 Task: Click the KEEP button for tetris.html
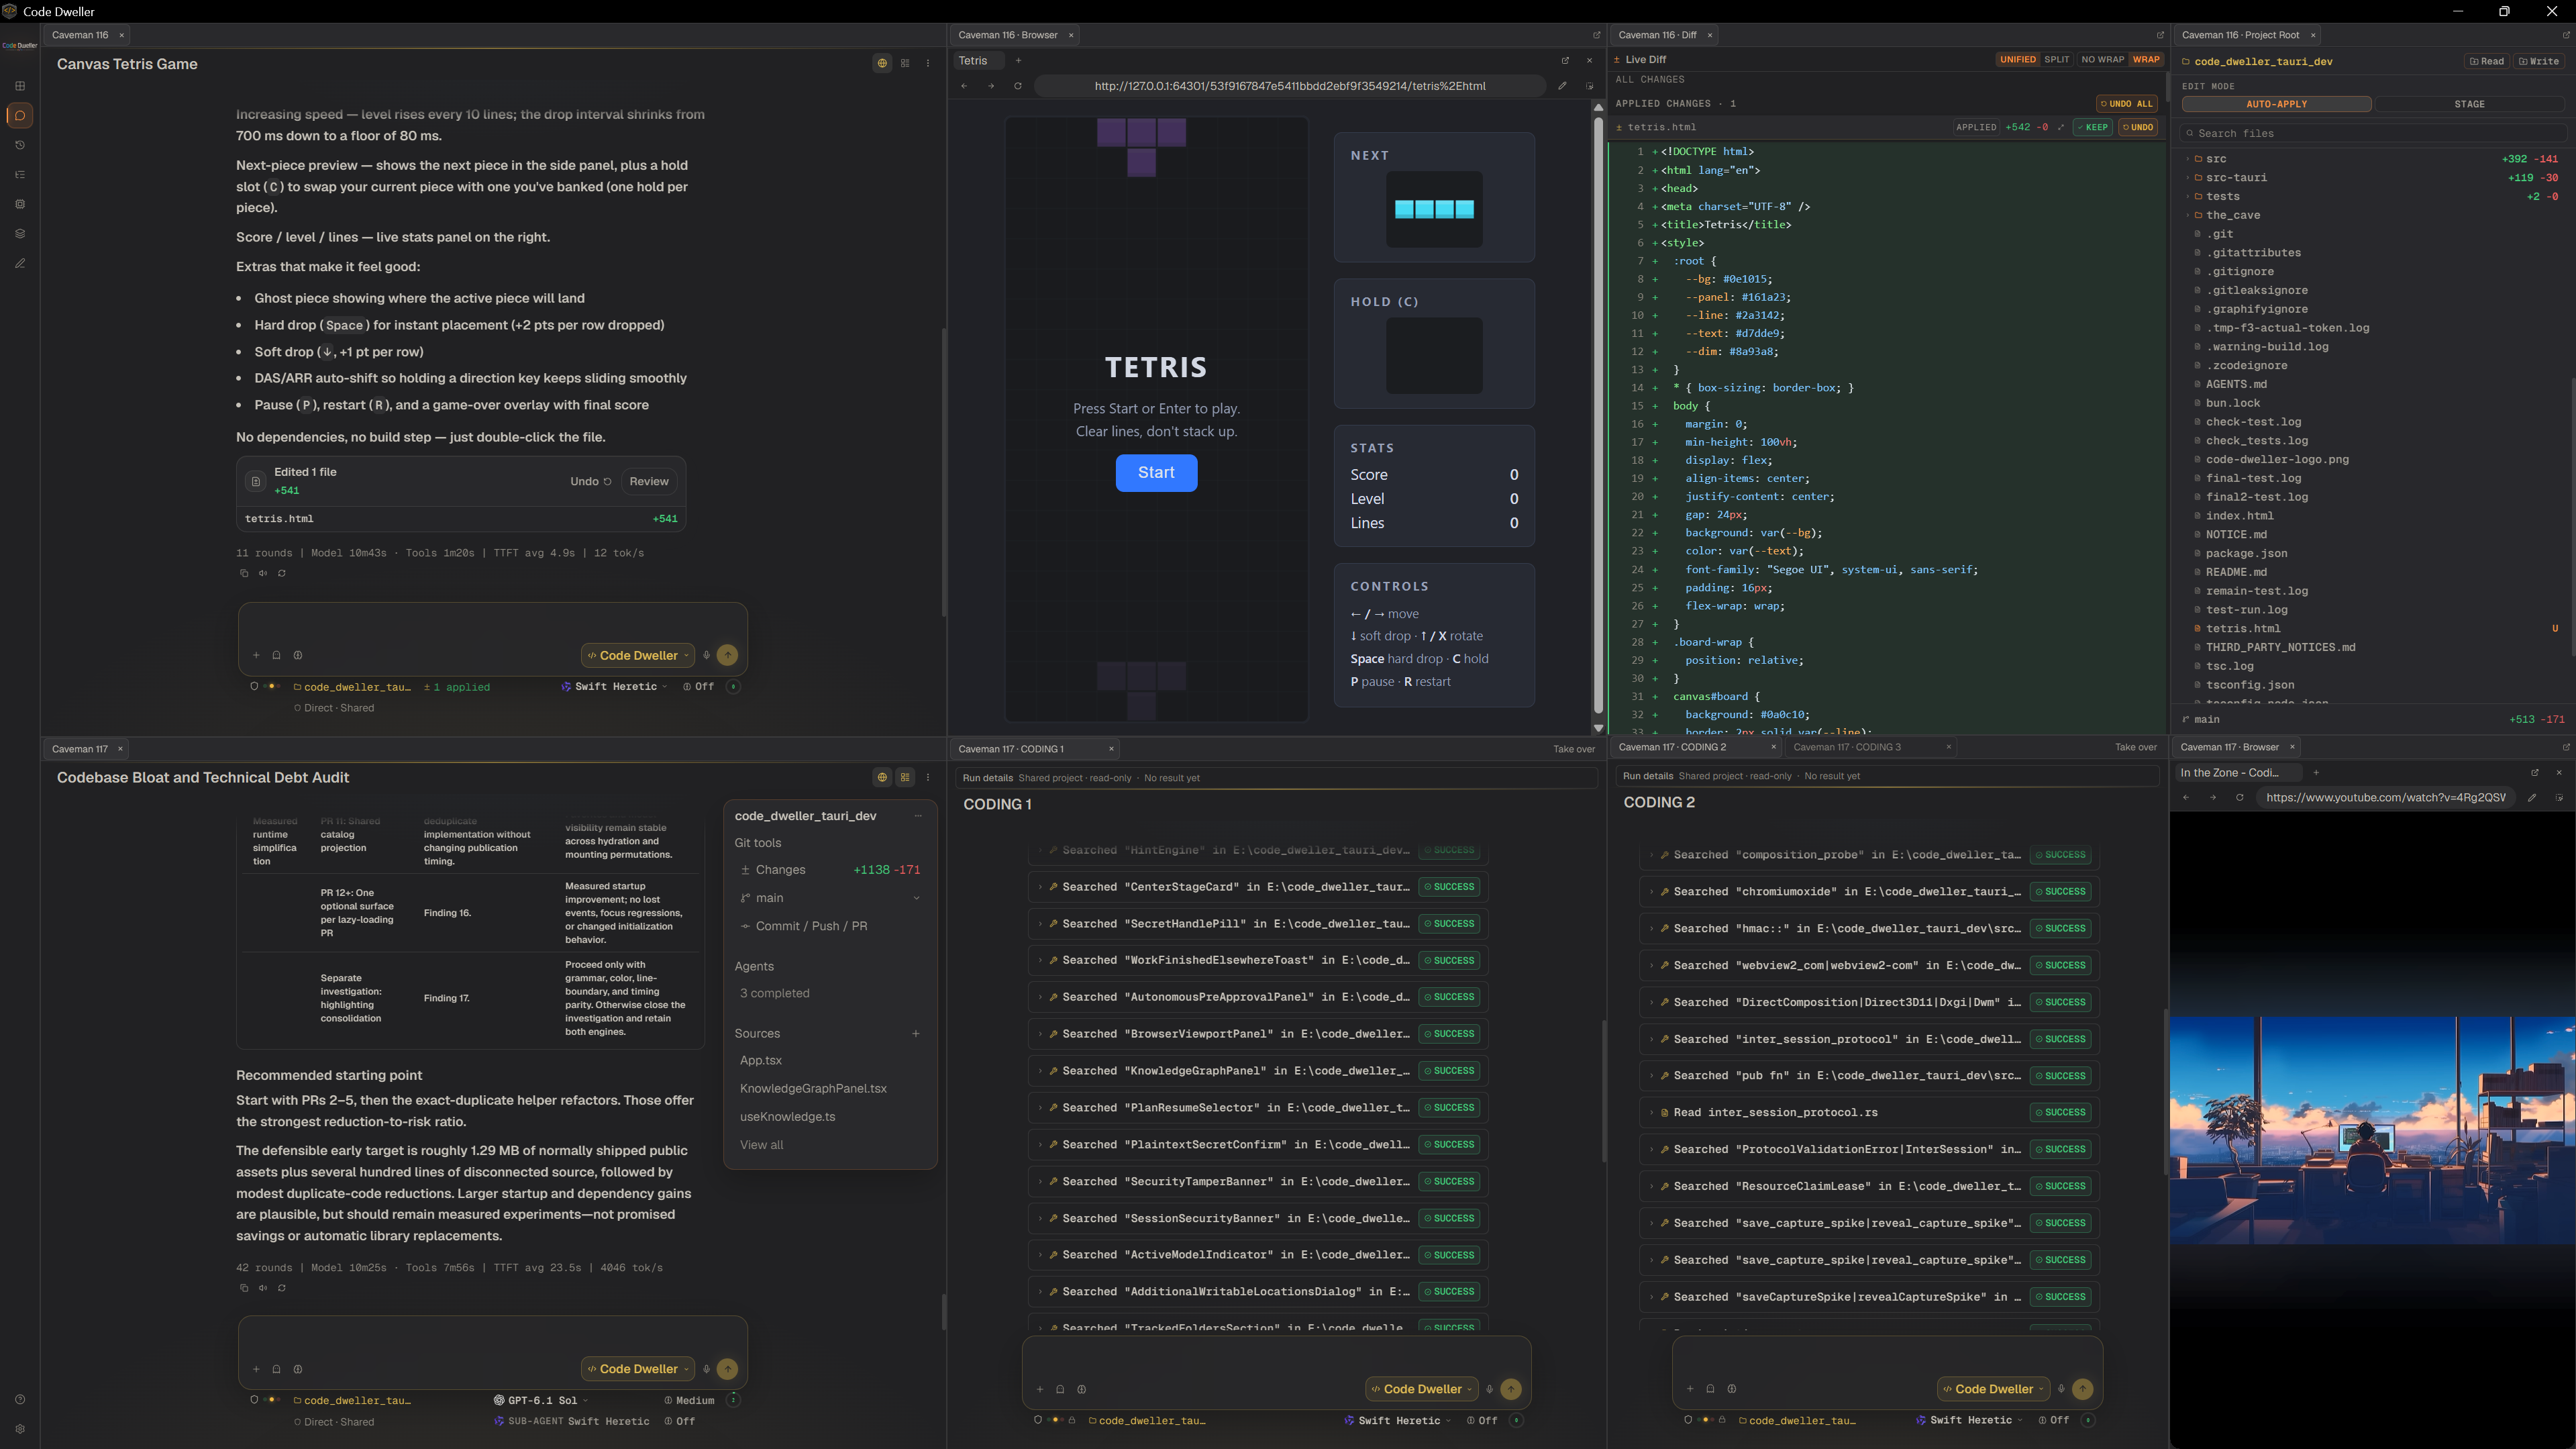(x=2092, y=127)
